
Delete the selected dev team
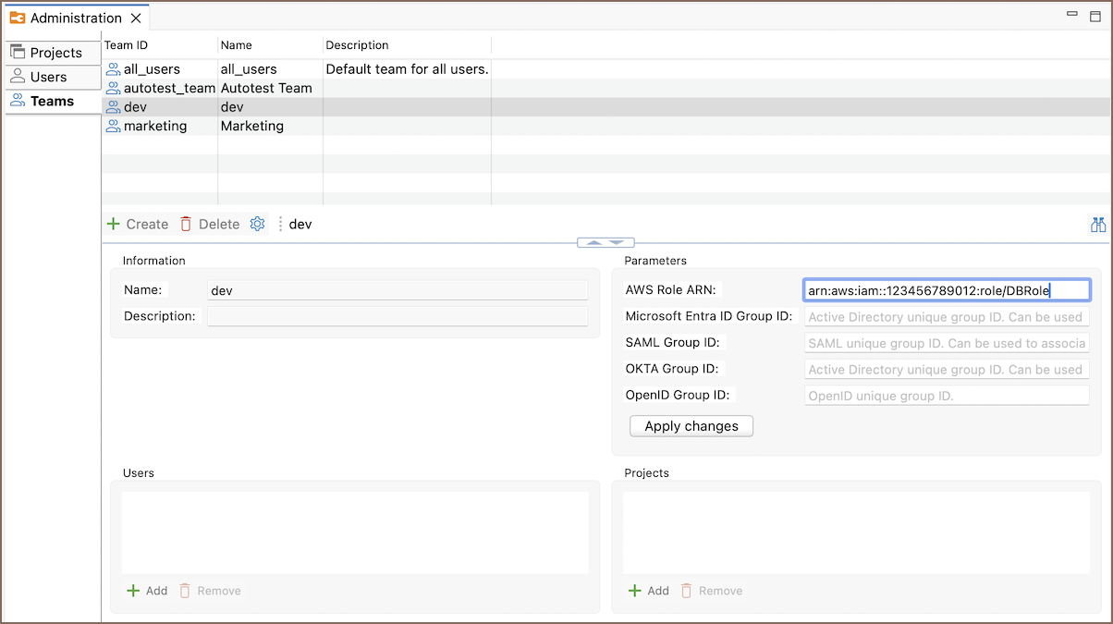pos(210,224)
